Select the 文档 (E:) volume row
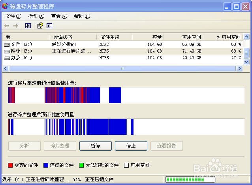Image resolution: width=252 pixels, height=185 pixels. (123, 44)
